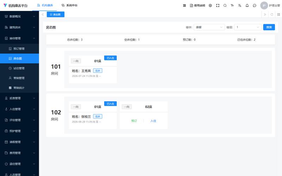
Task: Expand the 费用管理 menu chevron
Action: 34,153
